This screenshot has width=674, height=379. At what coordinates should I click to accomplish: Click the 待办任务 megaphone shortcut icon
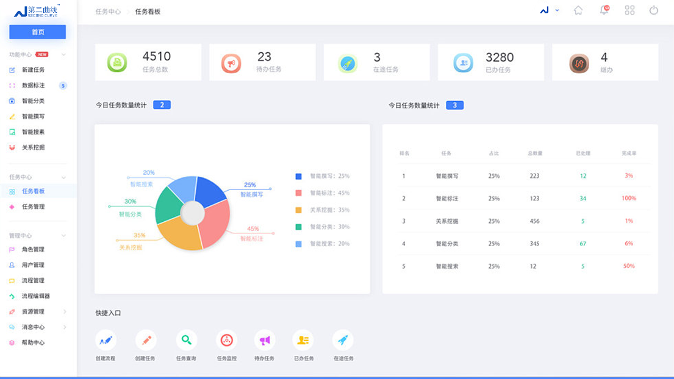click(264, 340)
